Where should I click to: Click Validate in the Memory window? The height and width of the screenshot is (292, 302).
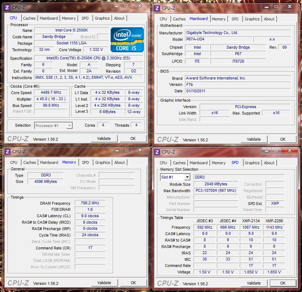(x=104, y=283)
